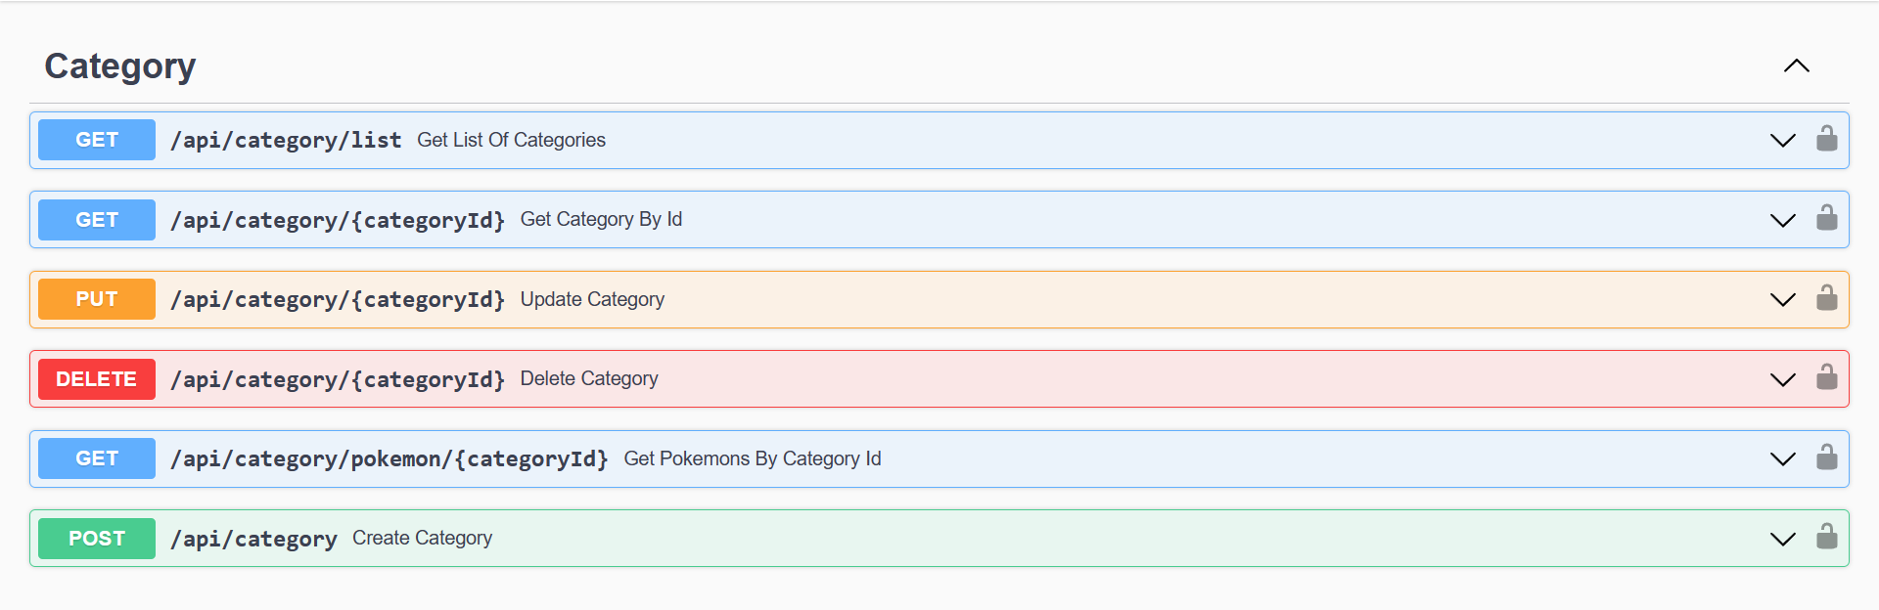
Task: Click the Category section heading
Action: point(120,66)
